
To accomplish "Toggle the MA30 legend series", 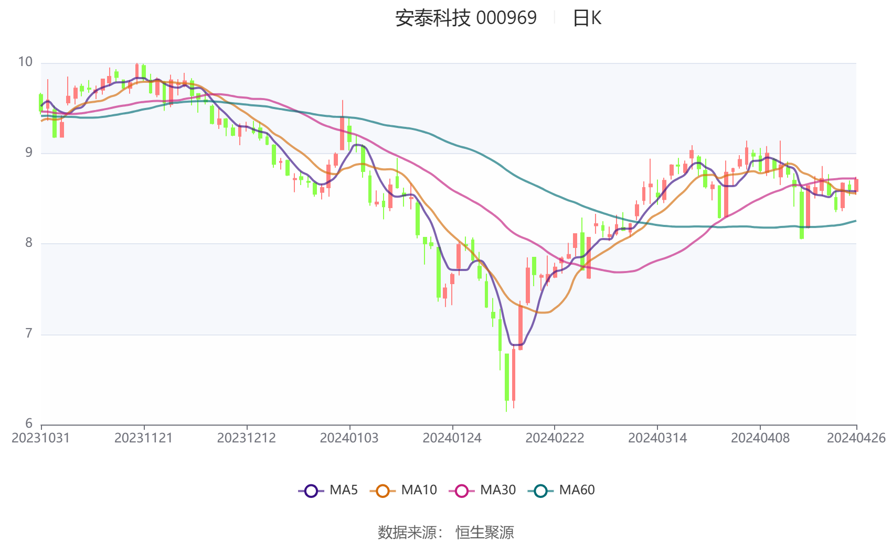I will pos(482,491).
